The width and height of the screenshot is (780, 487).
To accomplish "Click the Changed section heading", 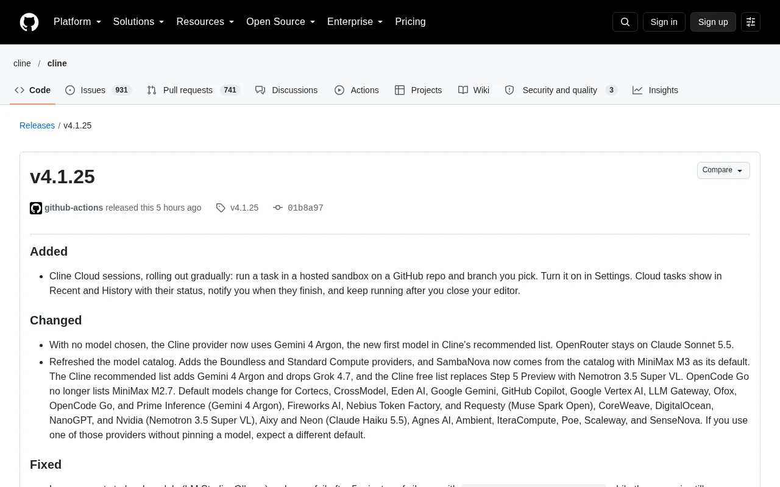I will click(x=55, y=320).
